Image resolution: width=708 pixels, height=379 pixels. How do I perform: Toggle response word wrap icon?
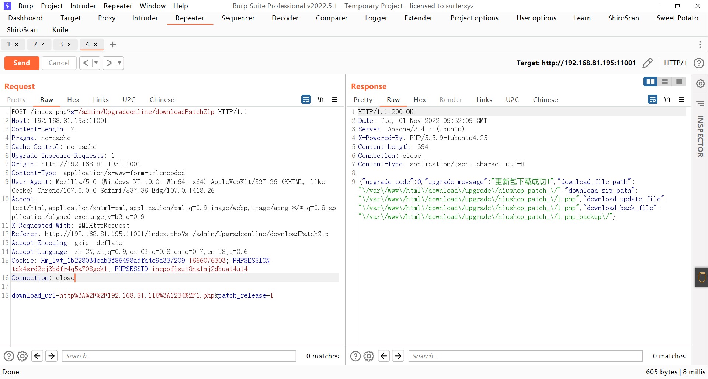(x=653, y=99)
